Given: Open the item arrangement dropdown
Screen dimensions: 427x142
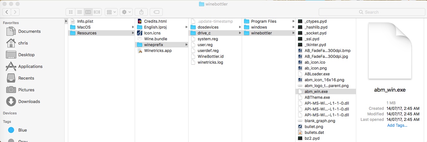Looking at the screenshot, I should 111,12.
